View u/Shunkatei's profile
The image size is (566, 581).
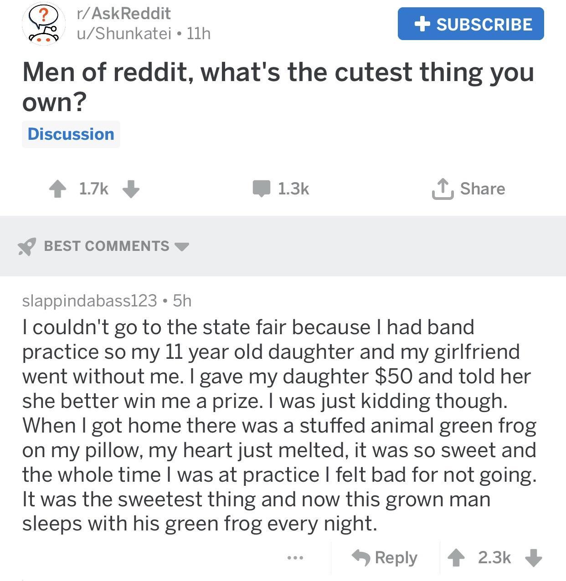123,33
